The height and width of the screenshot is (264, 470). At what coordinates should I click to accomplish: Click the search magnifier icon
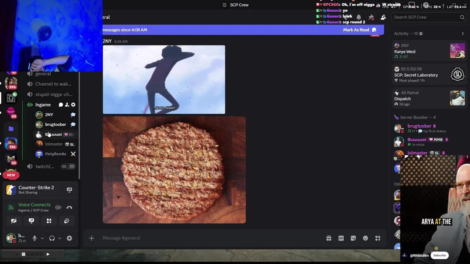coord(462,17)
